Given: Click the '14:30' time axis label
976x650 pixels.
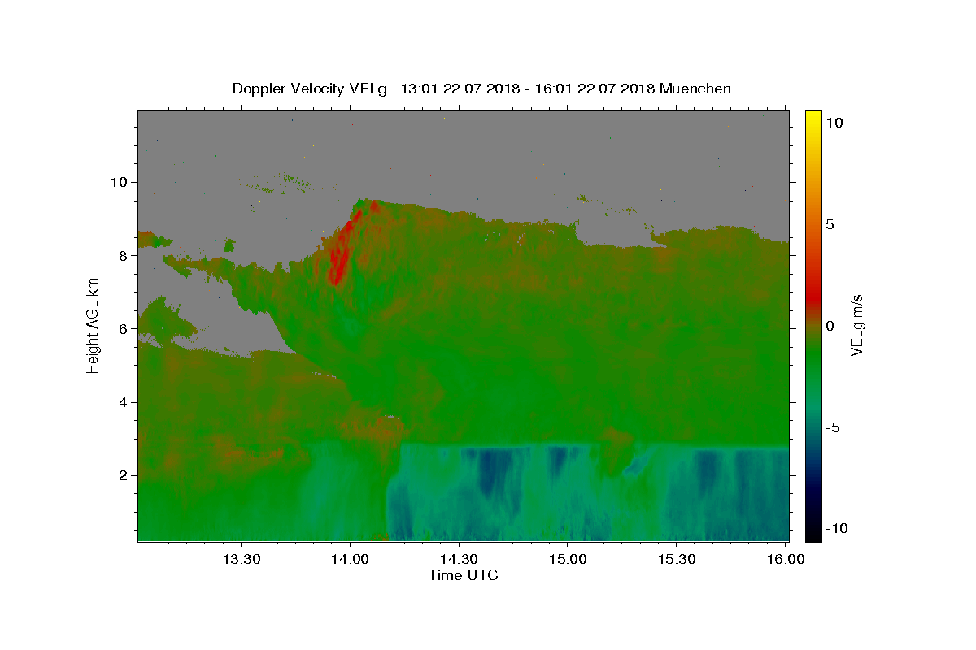Looking at the screenshot, I should (x=459, y=559).
